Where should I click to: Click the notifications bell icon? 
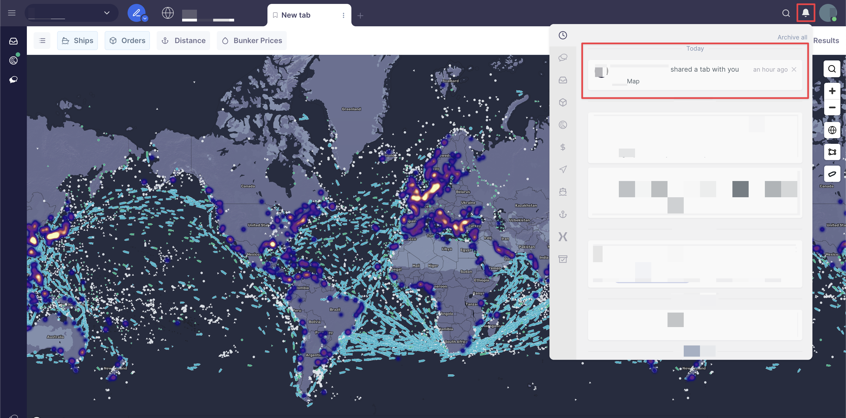805,13
